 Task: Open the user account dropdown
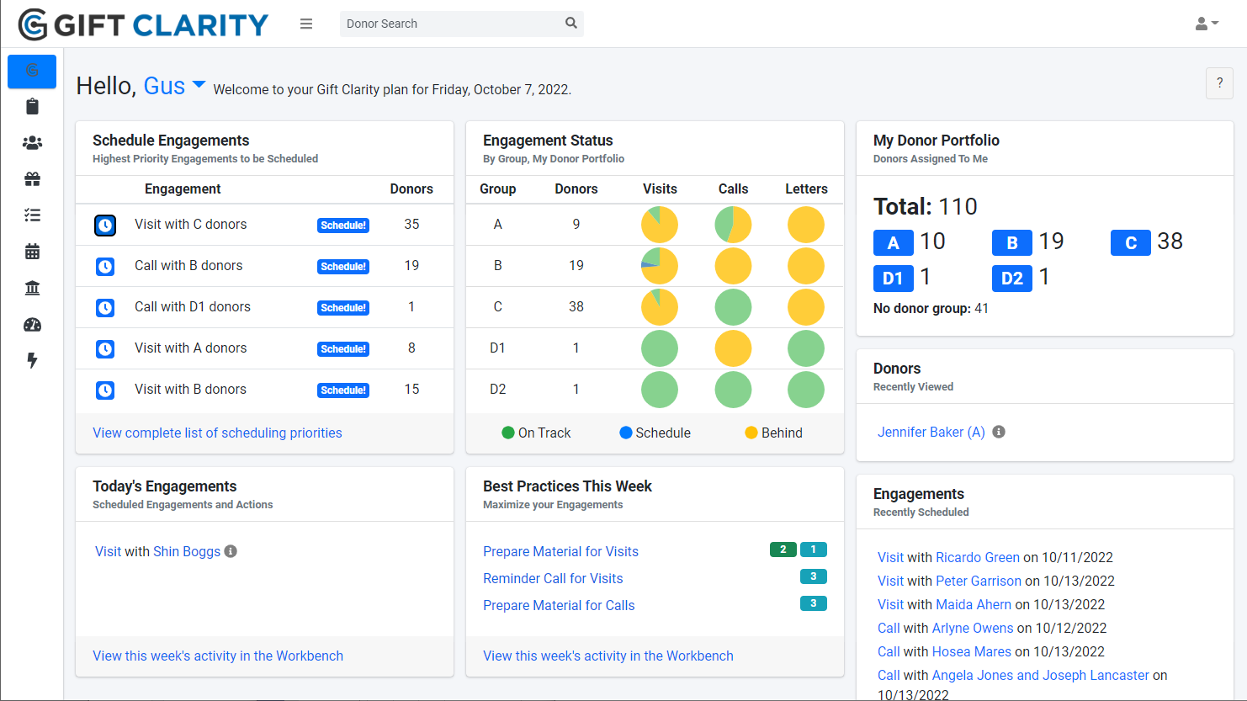1207,24
